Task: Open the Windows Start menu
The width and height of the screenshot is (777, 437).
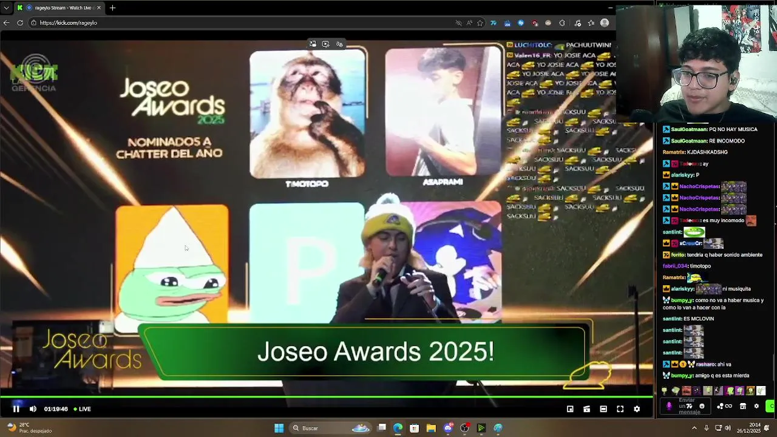Action: coord(279,428)
